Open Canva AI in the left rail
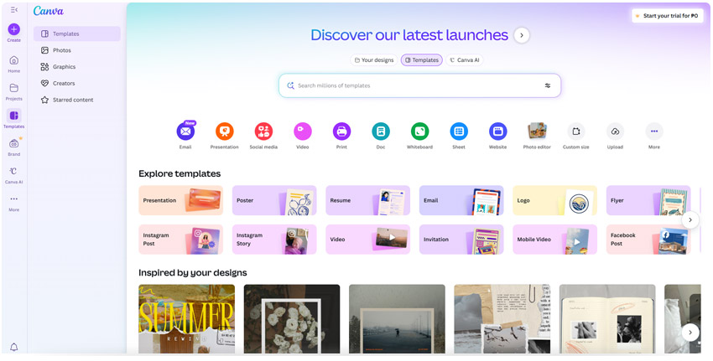 [x=13, y=175]
